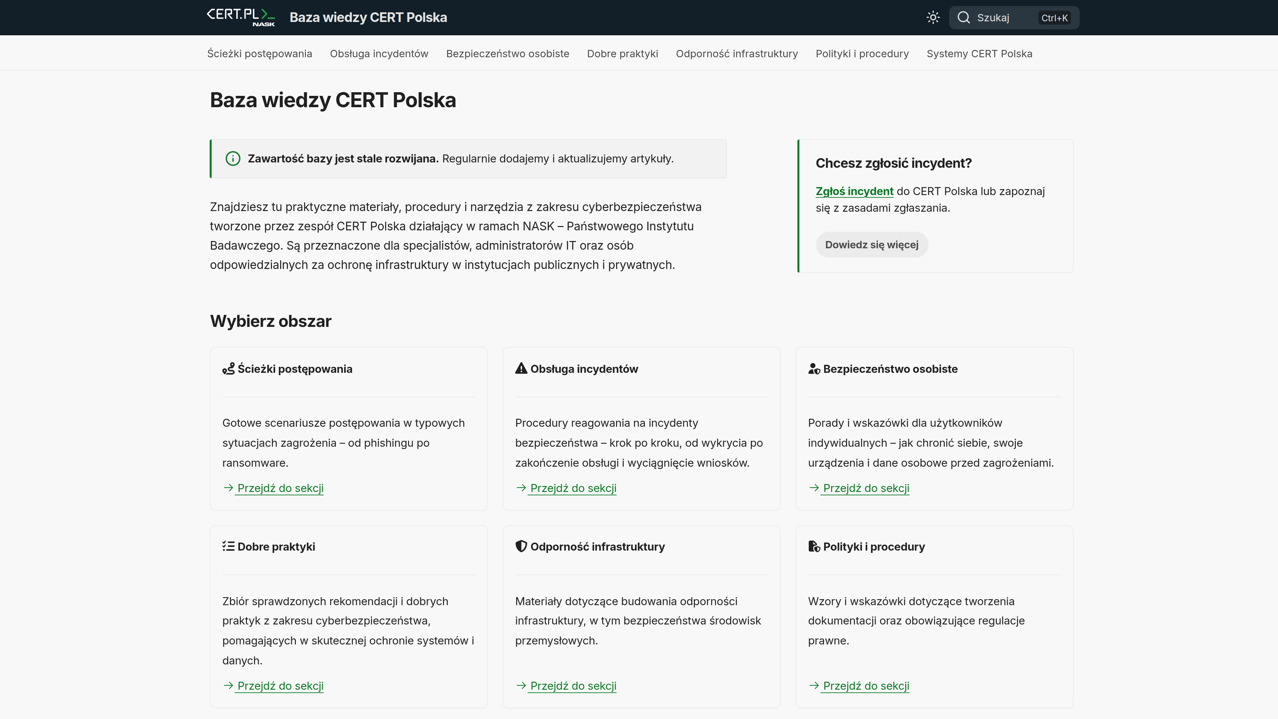Click the document icon for Polityki i procedury
The width and height of the screenshot is (1278, 719).
click(x=814, y=546)
